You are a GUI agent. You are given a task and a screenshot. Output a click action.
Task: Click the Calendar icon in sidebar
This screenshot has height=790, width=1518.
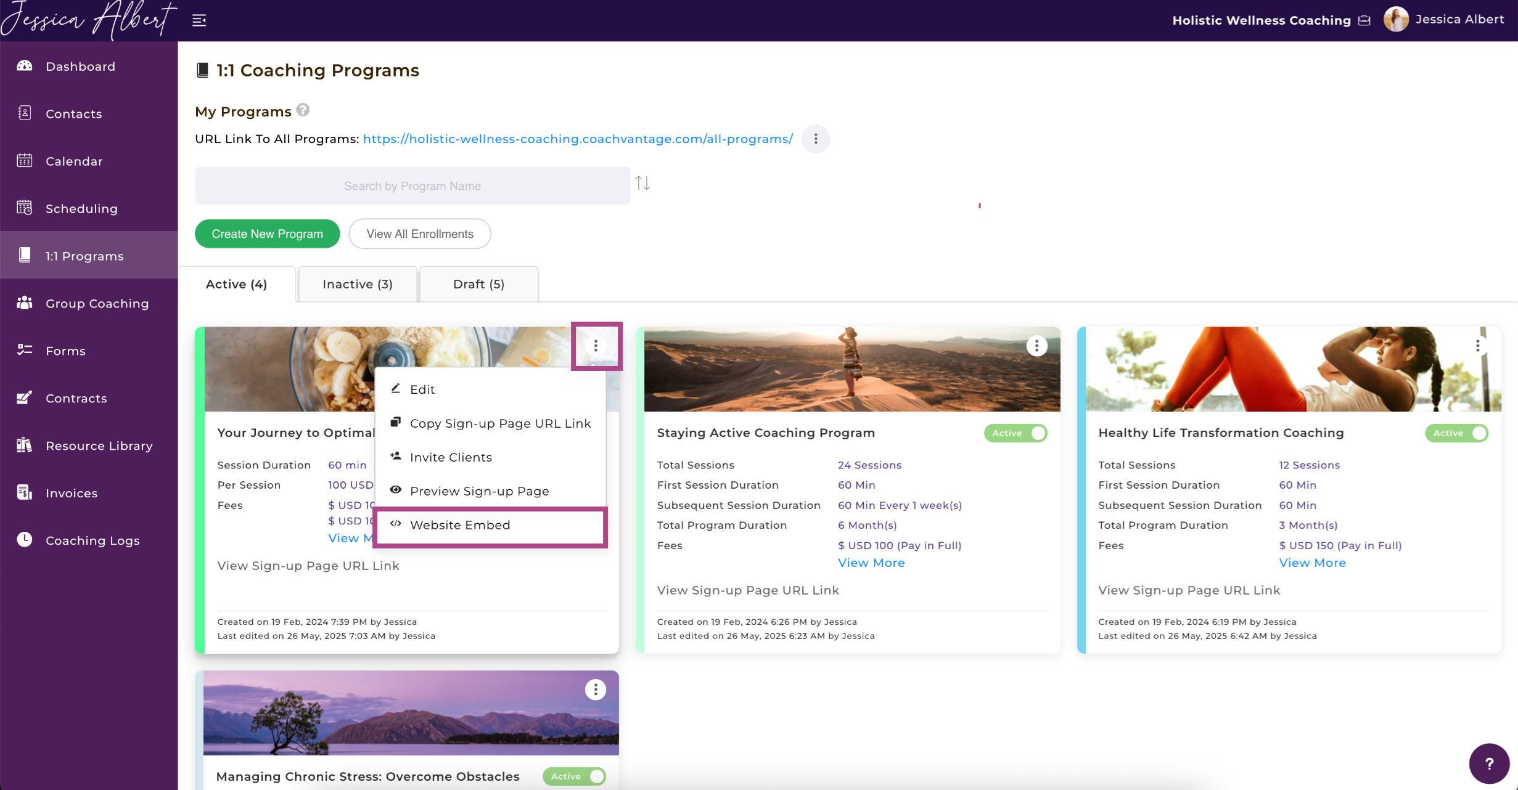tap(25, 160)
